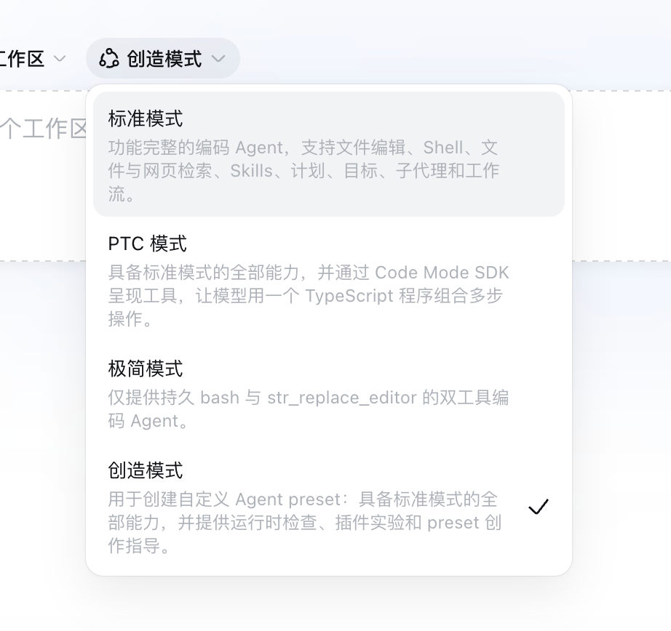Click the PTC description mentioning Code Mode SDK
671x631 pixels.
coord(309,295)
